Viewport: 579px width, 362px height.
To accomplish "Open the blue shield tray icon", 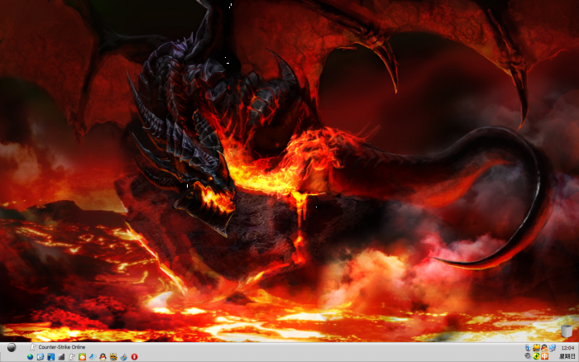I will pyautogui.click(x=528, y=348).
